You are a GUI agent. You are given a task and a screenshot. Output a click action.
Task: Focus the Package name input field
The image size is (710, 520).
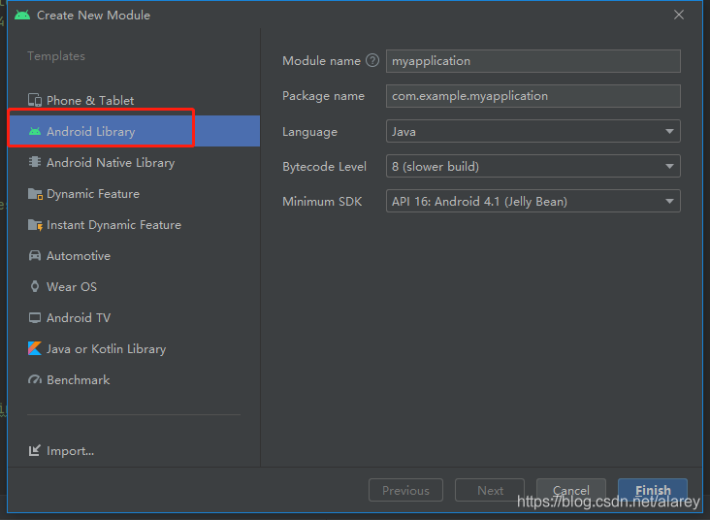(532, 96)
